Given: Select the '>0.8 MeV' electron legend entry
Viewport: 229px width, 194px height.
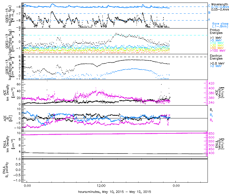Looking at the screenshot, I should [x=217, y=63].
